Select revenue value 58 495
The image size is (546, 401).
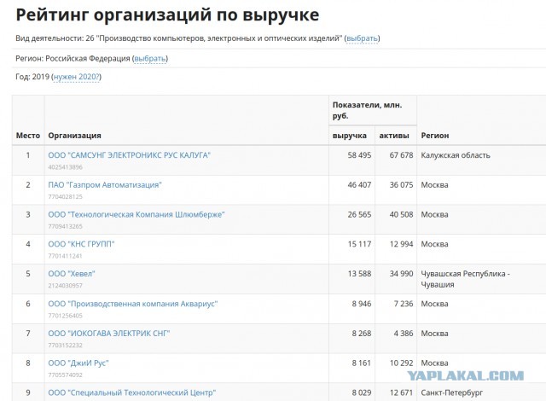pyautogui.click(x=359, y=155)
